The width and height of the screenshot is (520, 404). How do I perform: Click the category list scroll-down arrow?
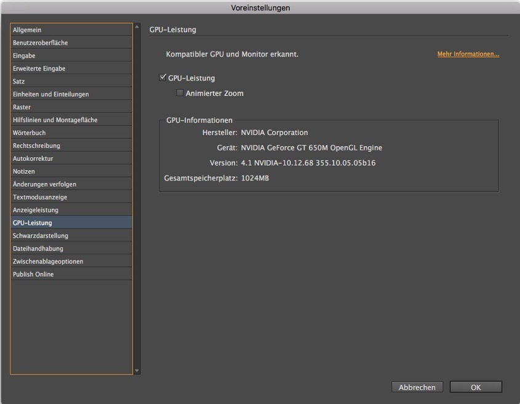(137, 371)
